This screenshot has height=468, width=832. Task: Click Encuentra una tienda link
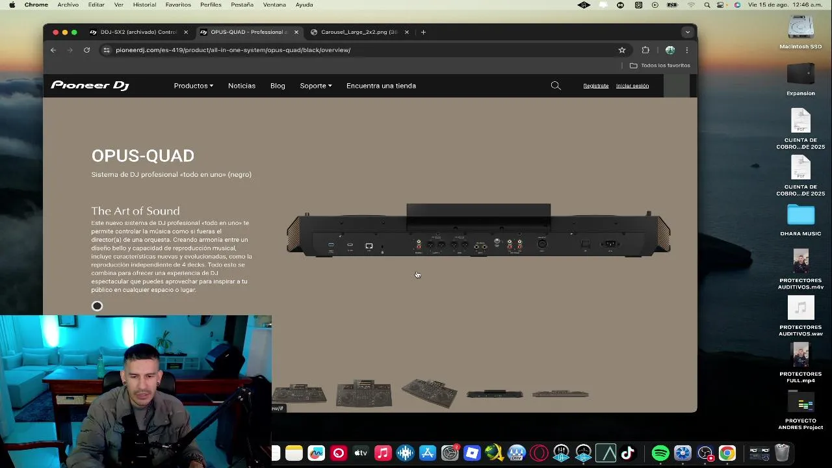[381, 86]
